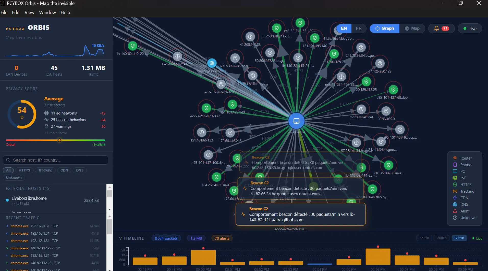The image size is (488, 271).
Task: Filter hosts by All
Action: coord(8,170)
